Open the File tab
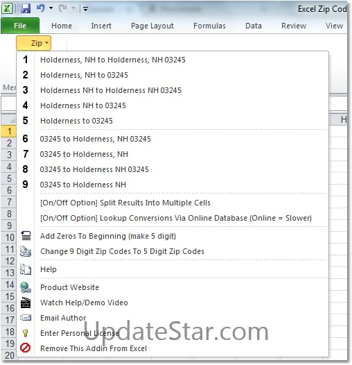This screenshot has height=365, width=352. [x=20, y=26]
